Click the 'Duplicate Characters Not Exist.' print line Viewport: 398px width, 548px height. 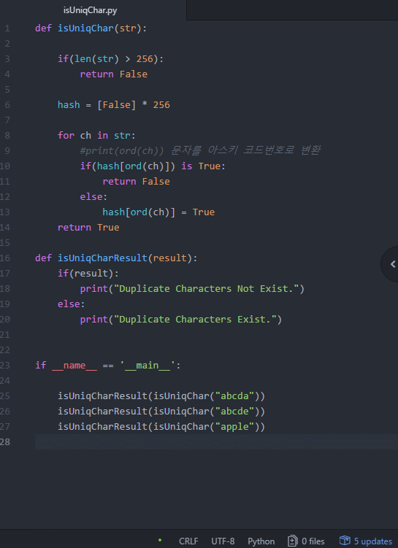pos(192,289)
